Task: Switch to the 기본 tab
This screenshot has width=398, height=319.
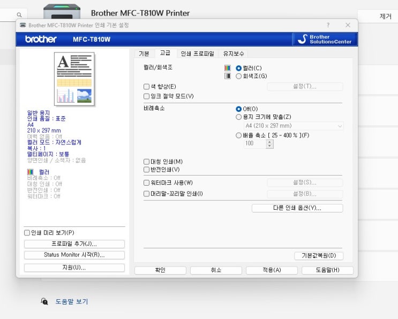Action: pyautogui.click(x=144, y=54)
